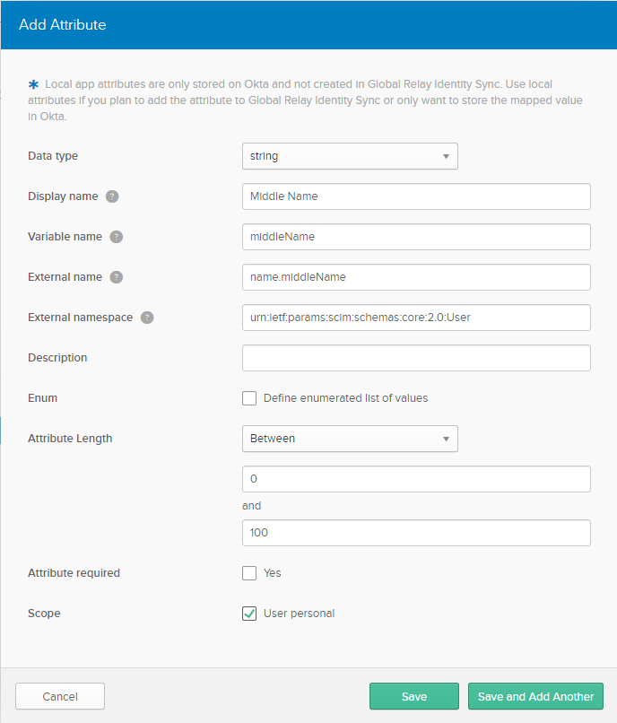The image size is (617, 723).
Task: Click the asterisk icon in the note
Action: pos(33,83)
